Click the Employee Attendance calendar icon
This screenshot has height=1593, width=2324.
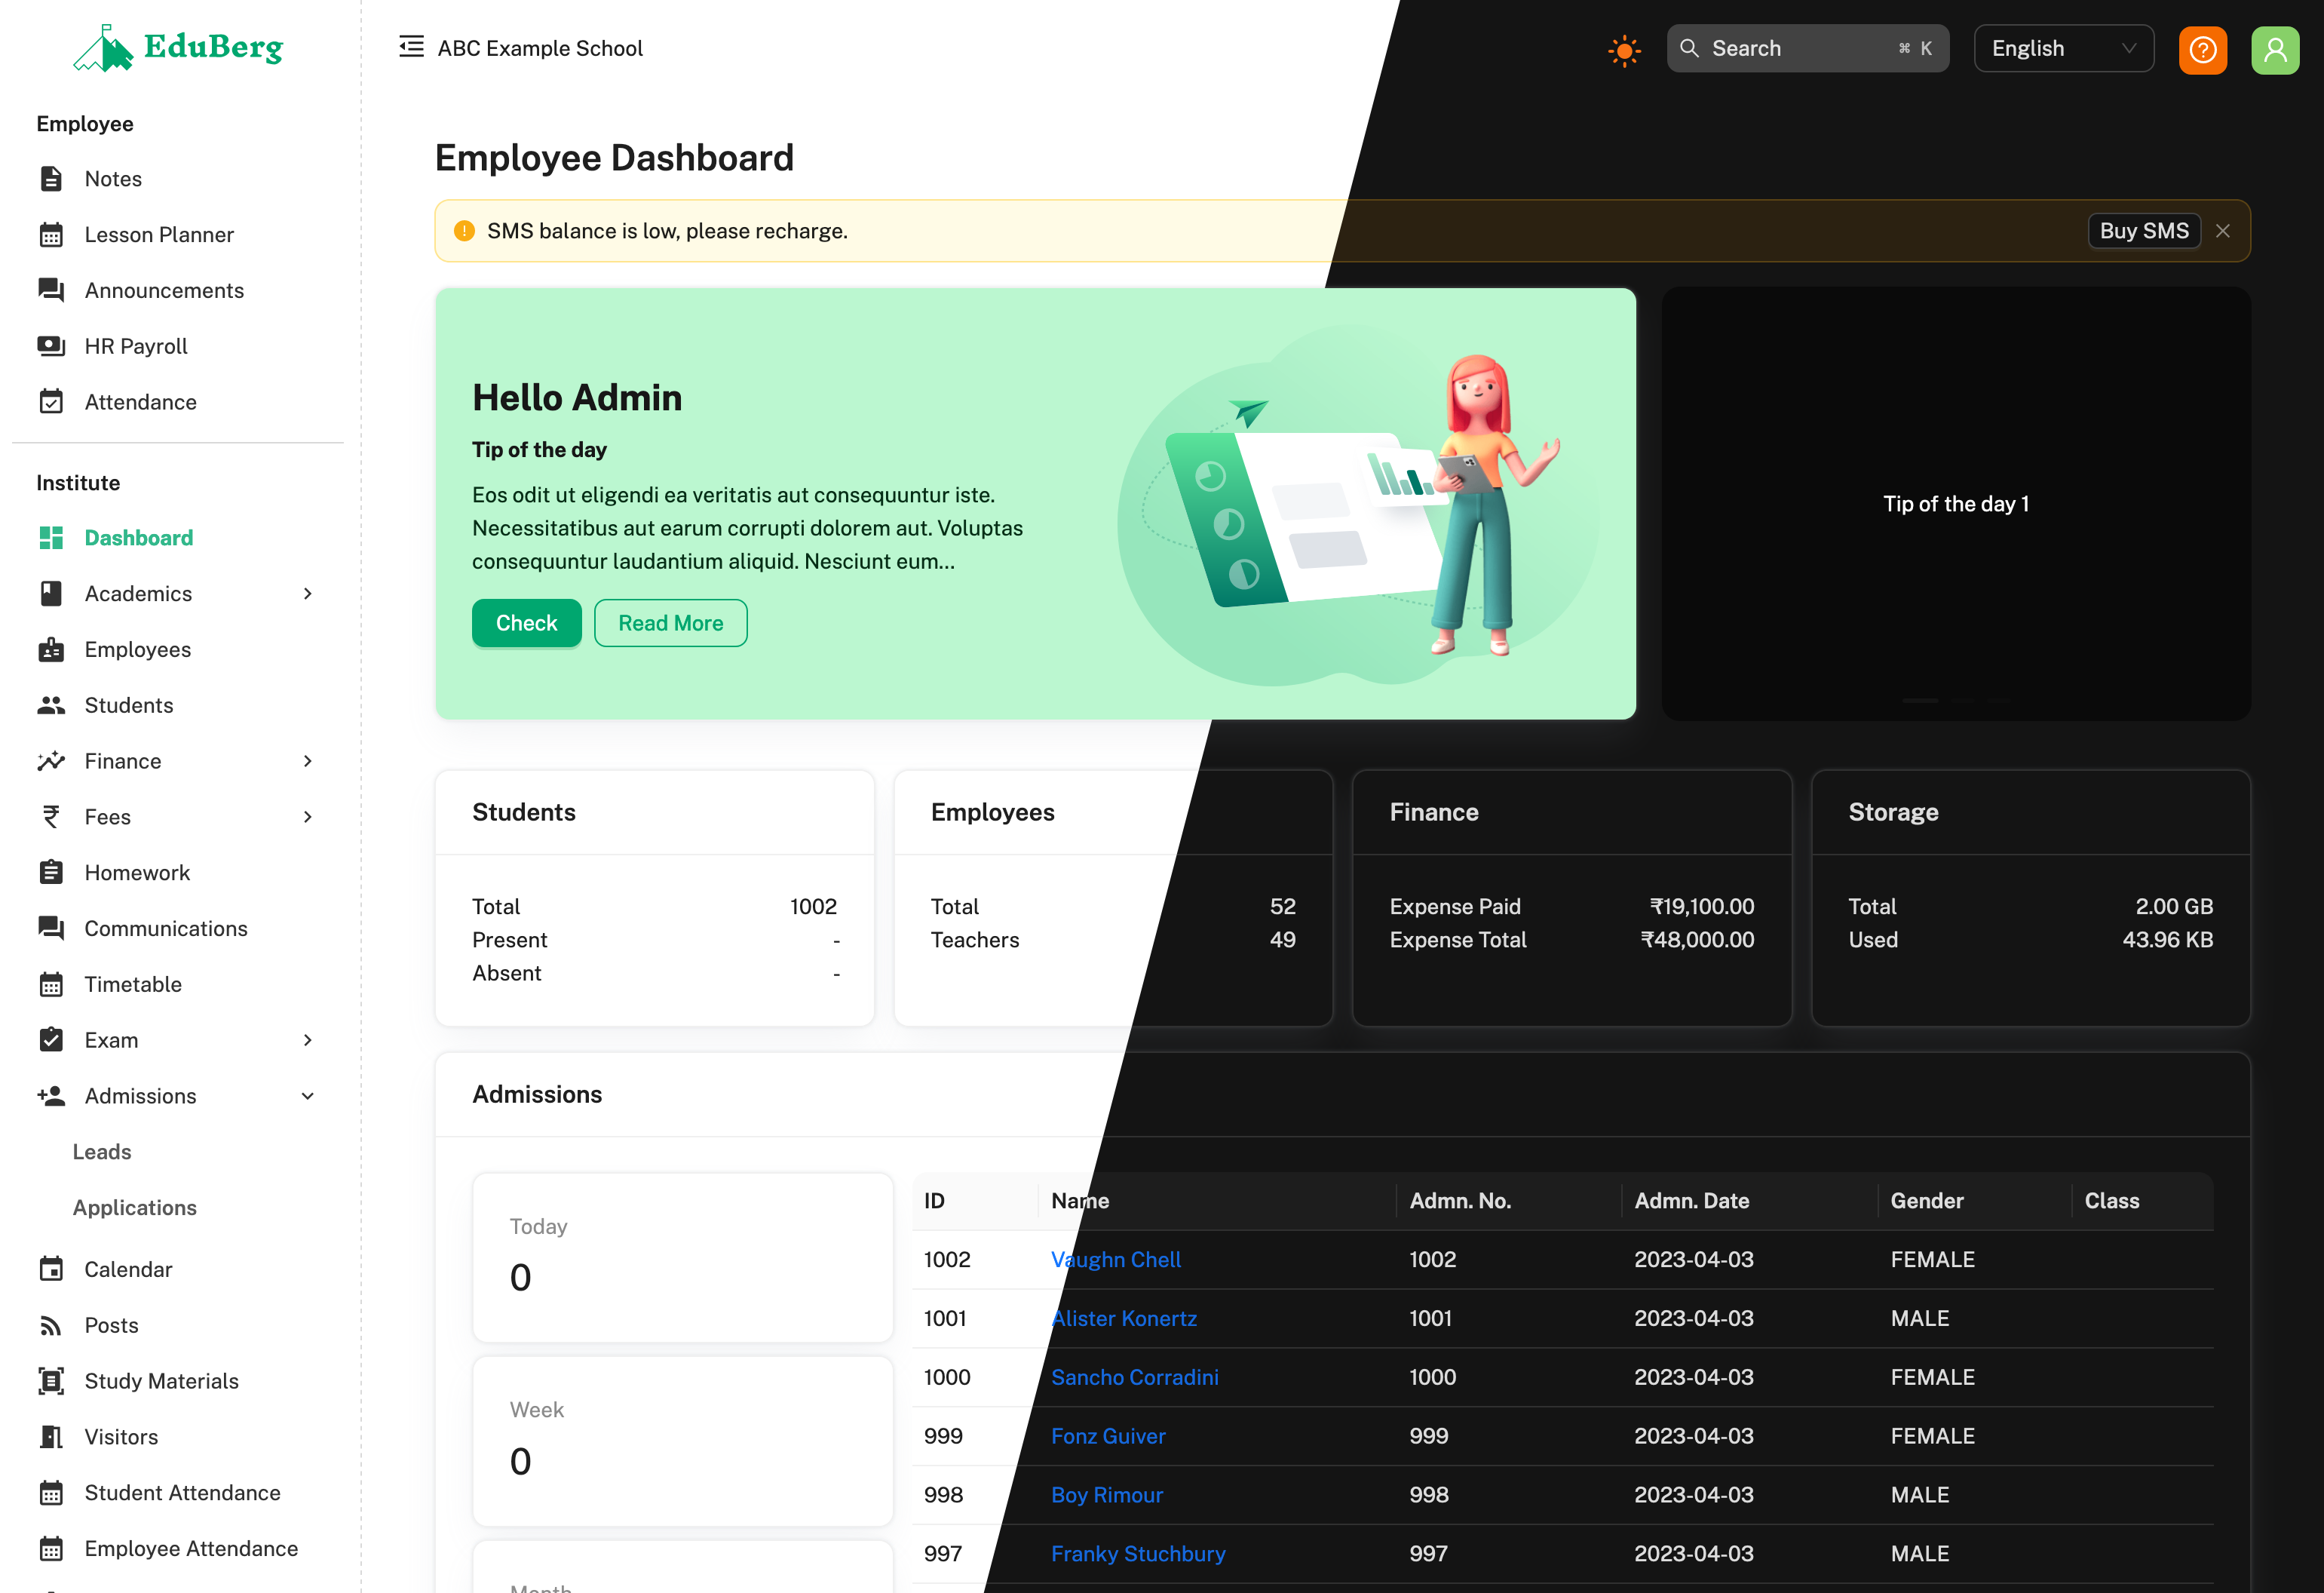click(51, 1549)
